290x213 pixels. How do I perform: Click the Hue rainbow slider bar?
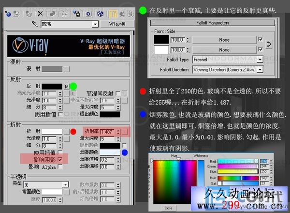[238, 178]
